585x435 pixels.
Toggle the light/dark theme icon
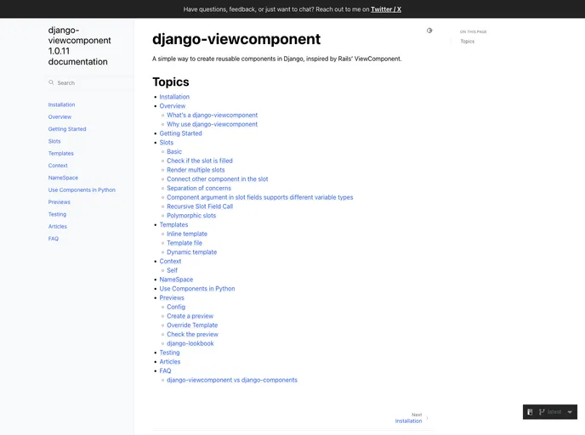click(429, 31)
